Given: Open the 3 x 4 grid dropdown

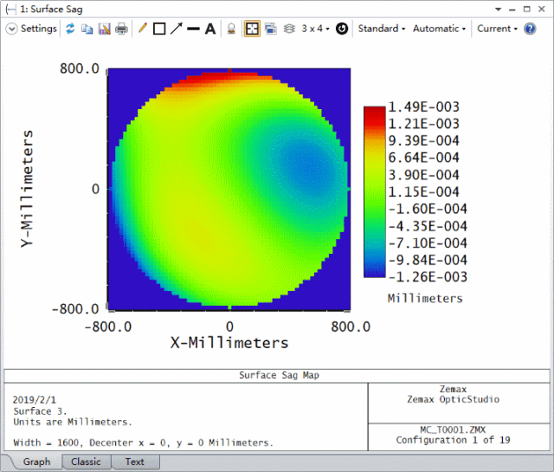Looking at the screenshot, I should coord(314,29).
